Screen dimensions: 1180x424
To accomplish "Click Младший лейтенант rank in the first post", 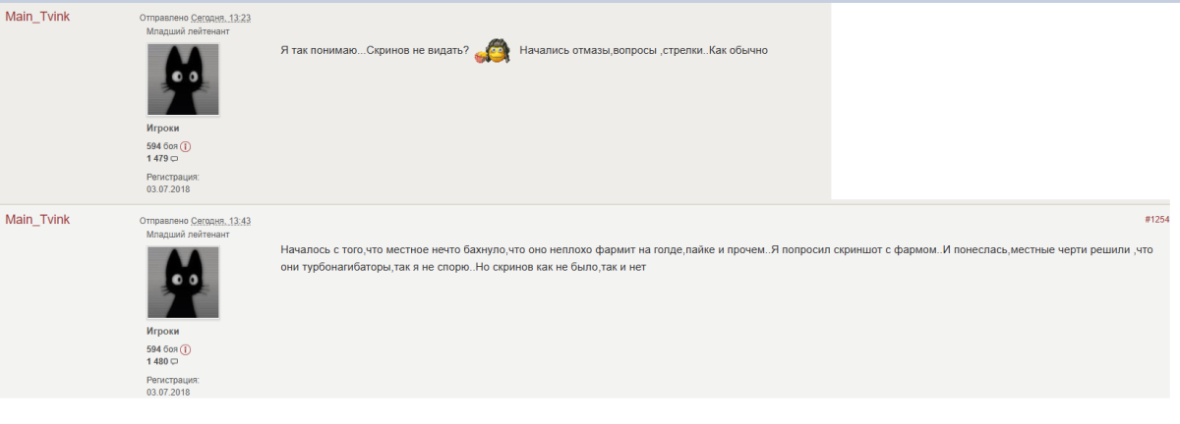I will (x=188, y=31).
